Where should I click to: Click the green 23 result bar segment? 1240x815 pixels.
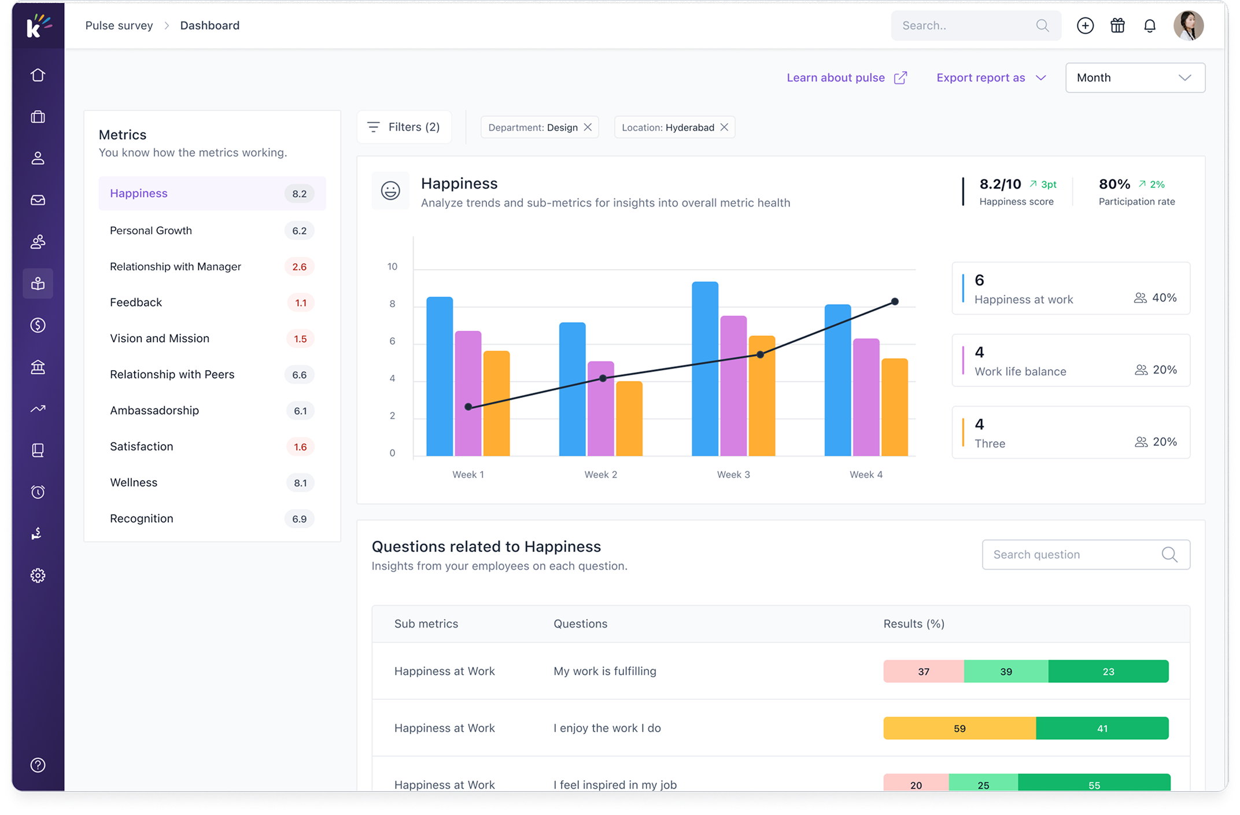(1108, 672)
